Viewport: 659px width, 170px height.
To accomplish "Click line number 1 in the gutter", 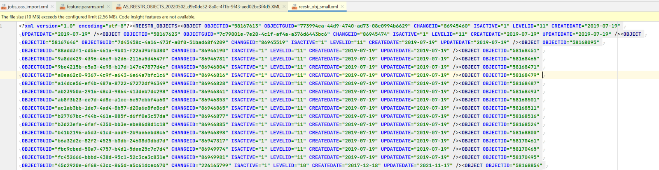I will coord(2,26).
